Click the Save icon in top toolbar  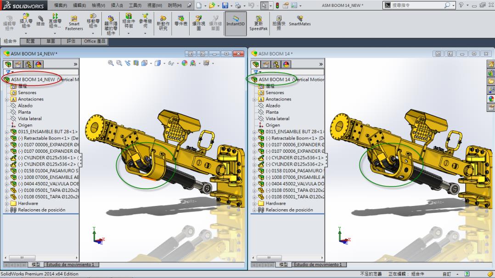coord(225,6)
